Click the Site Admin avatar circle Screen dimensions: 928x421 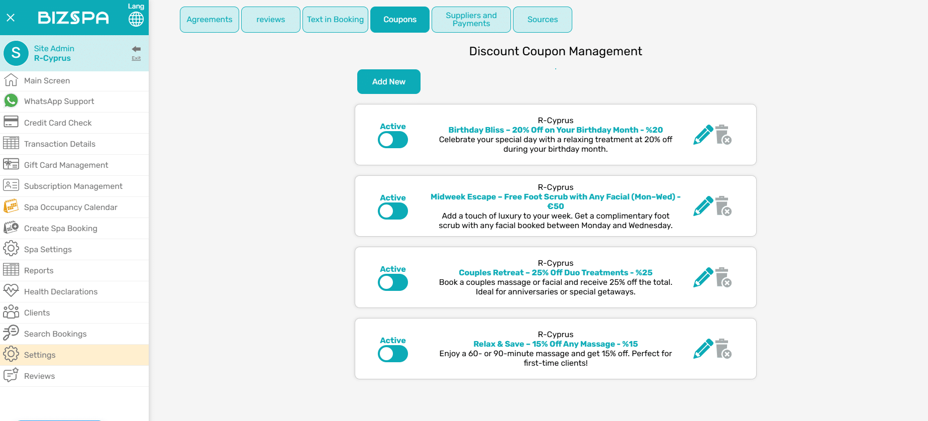point(16,53)
